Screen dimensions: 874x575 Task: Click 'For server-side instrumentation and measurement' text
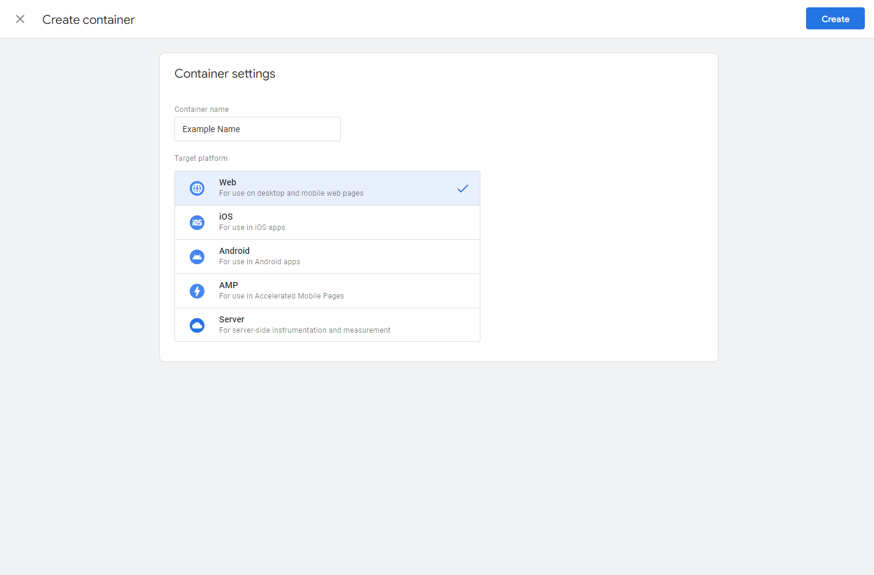point(305,330)
